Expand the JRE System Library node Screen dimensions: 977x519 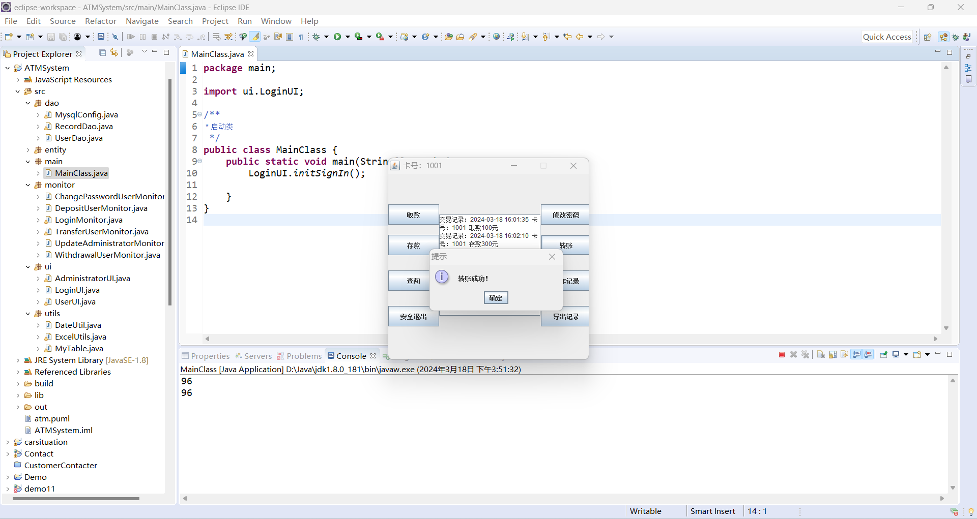[18, 360]
